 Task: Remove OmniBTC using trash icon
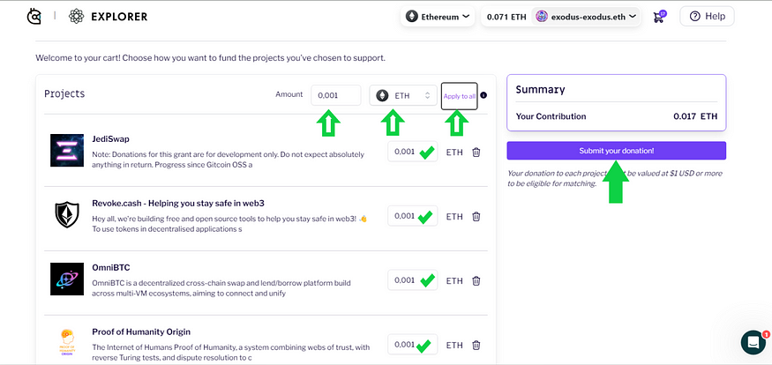click(x=476, y=281)
